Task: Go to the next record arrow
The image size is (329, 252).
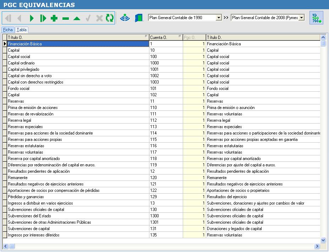Action: point(32,18)
